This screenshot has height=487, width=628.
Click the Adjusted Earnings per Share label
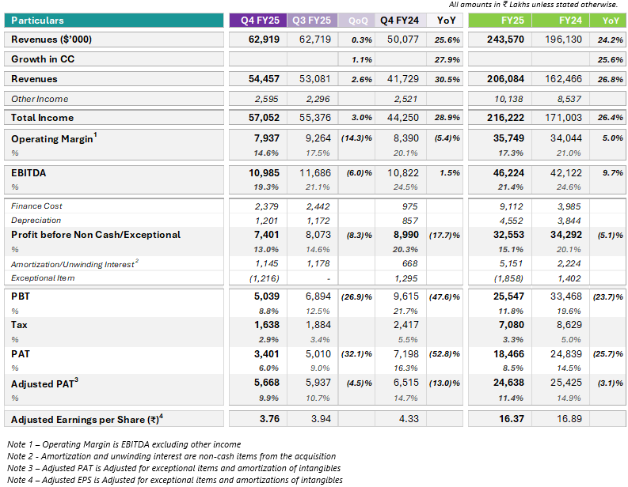coord(87,419)
